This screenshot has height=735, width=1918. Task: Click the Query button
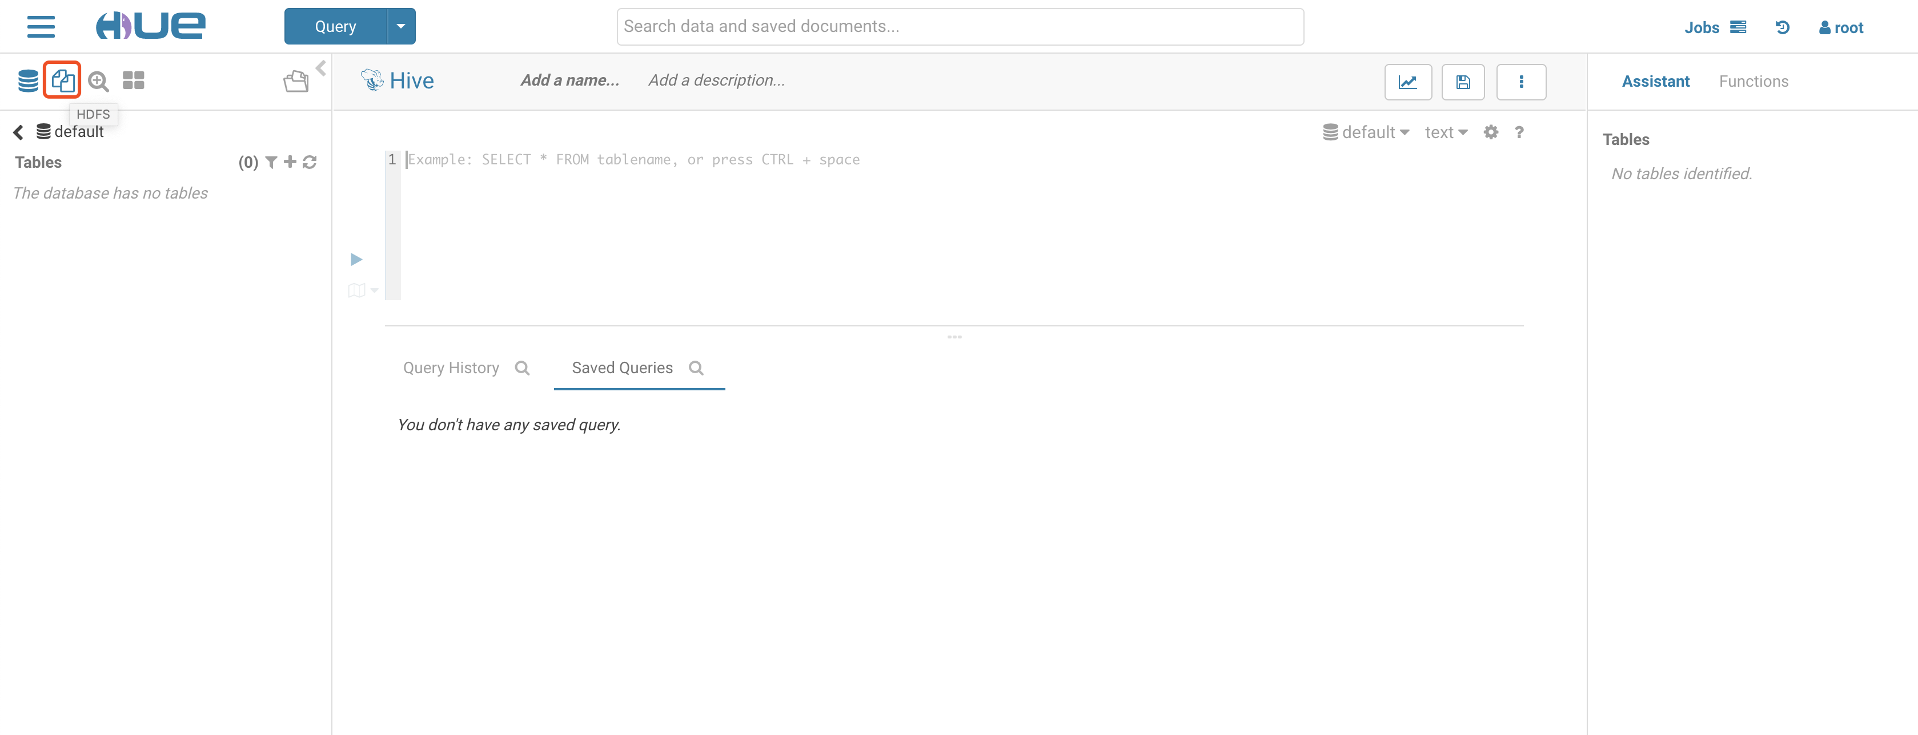336,27
